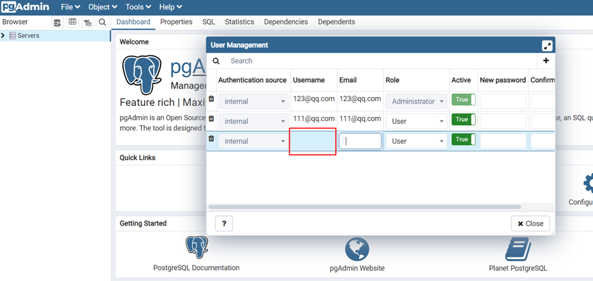Open Authentication source dropdown in the new row

pos(254,141)
